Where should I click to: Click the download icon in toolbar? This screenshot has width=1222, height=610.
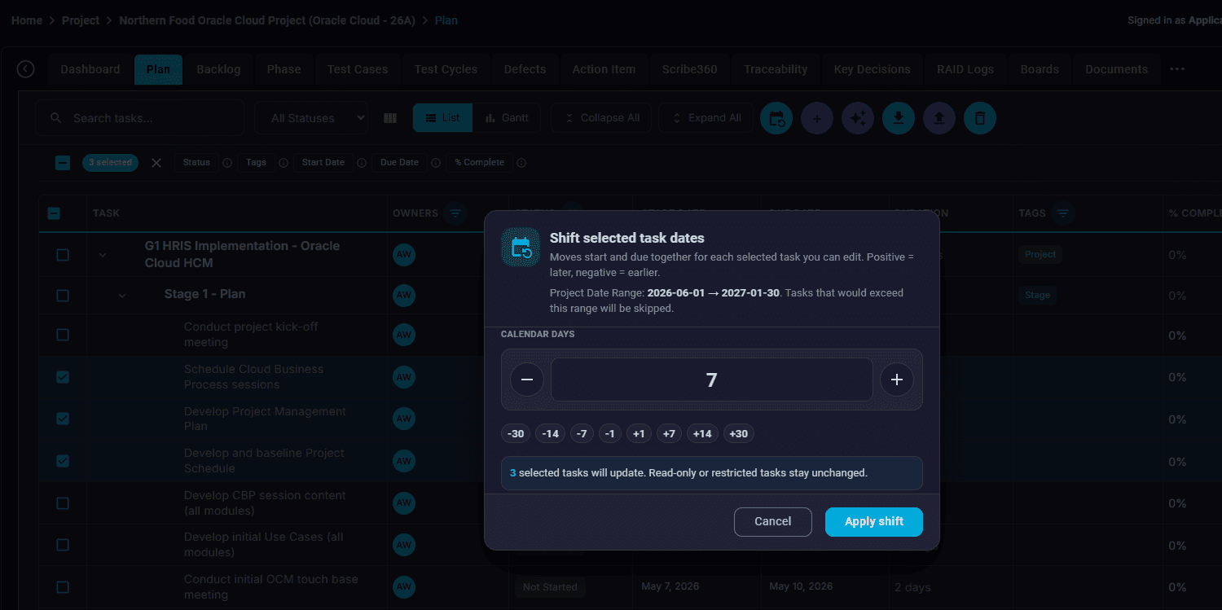(899, 118)
